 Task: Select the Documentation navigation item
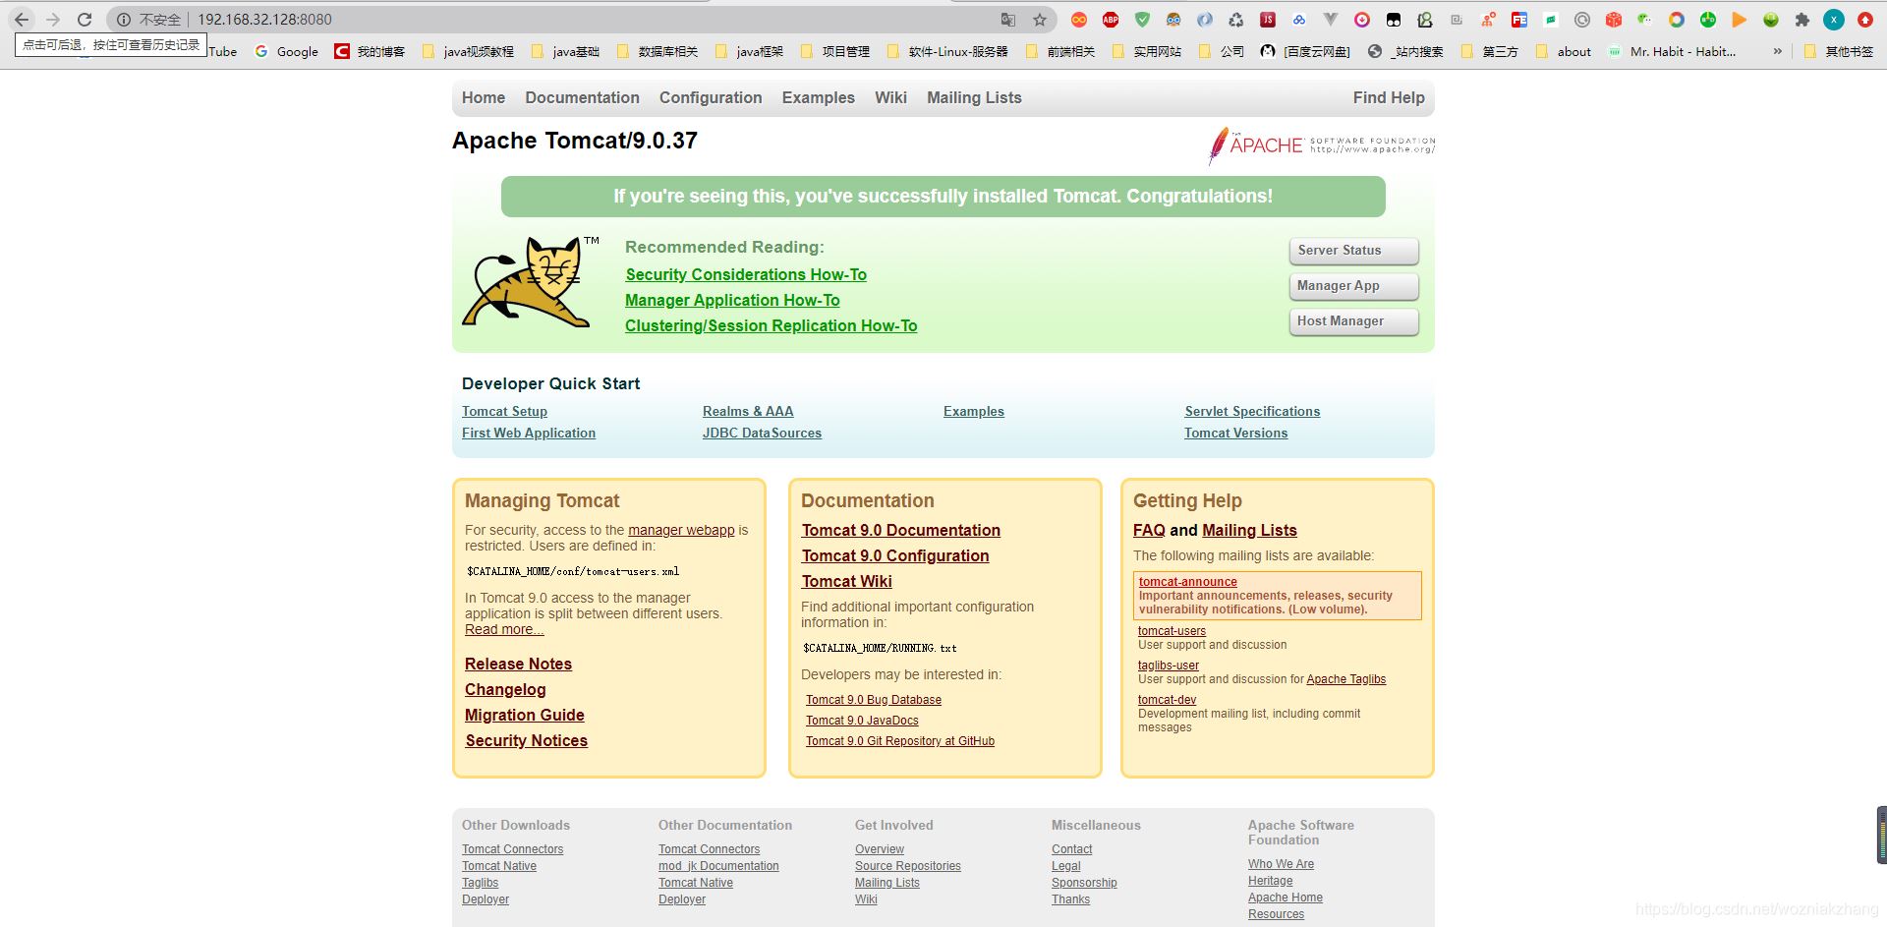(x=582, y=97)
